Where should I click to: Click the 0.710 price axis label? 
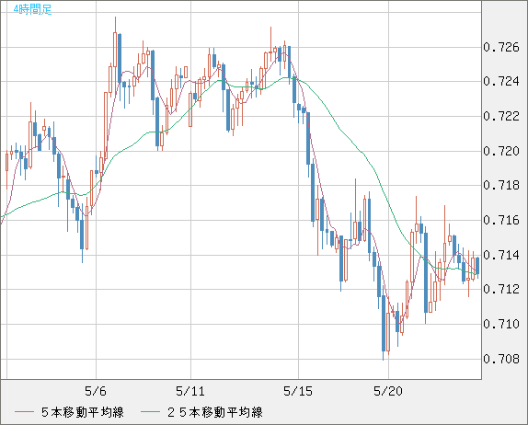[x=501, y=325]
